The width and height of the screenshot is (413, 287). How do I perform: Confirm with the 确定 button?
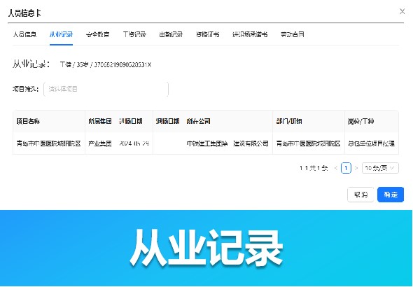pos(391,195)
